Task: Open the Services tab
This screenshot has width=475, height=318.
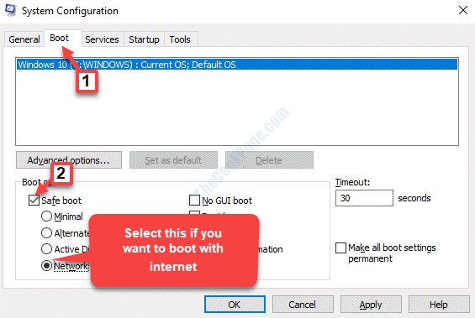Action: point(102,39)
